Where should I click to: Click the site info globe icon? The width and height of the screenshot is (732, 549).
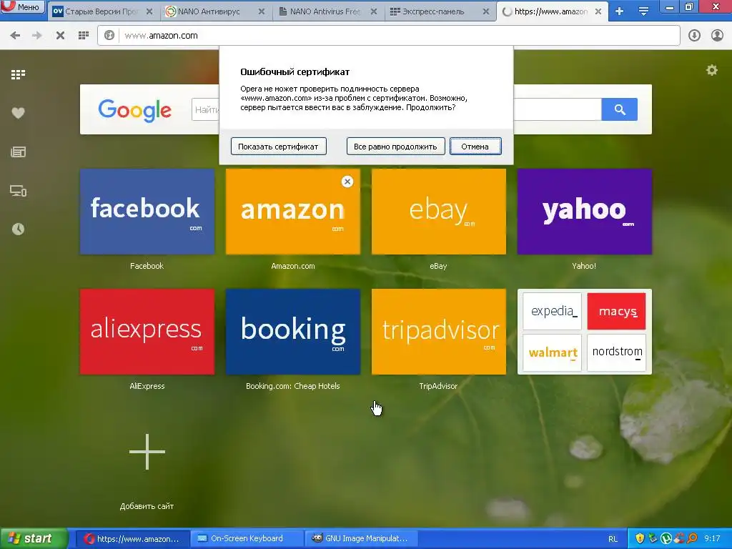click(109, 36)
